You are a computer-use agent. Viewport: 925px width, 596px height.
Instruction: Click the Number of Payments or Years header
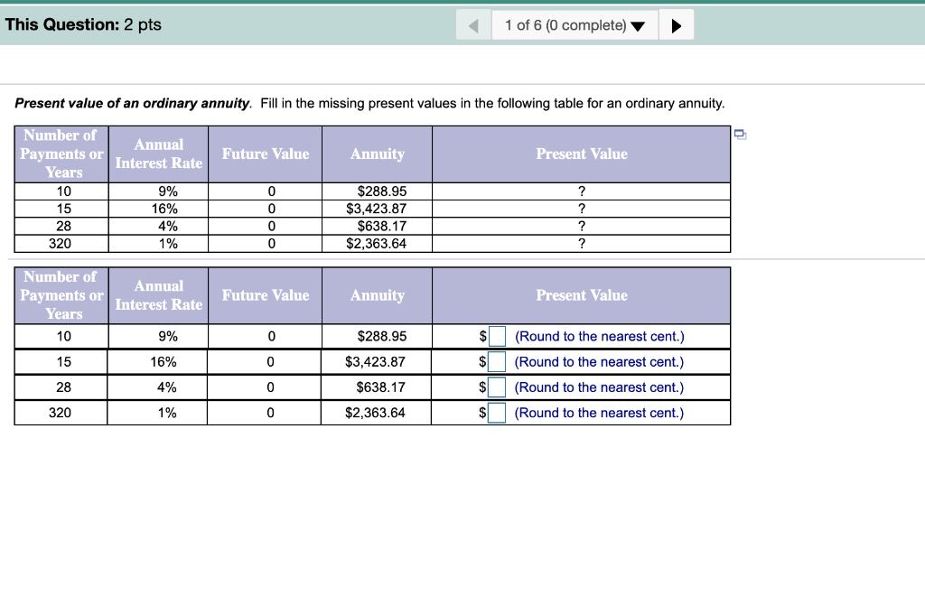coord(61,154)
